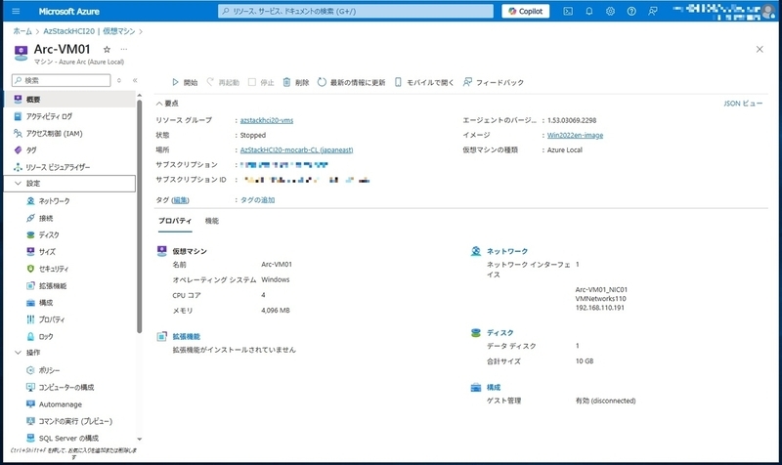
Task: Open the ネットワーク properties heading link
Action: tap(507, 251)
